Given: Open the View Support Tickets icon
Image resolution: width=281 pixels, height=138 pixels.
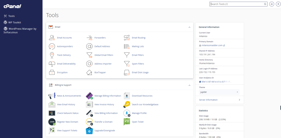Looking at the screenshot, I should 52,131.
